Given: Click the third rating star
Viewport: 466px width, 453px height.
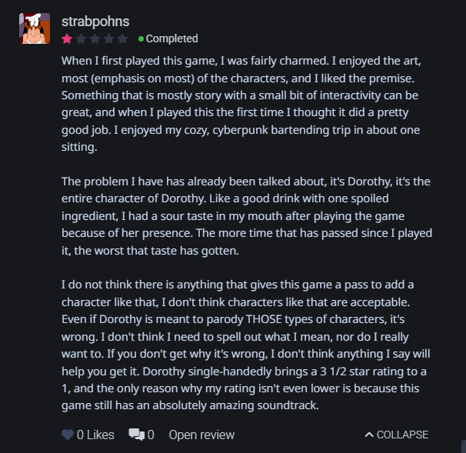Looking at the screenshot, I should click(x=95, y=38).
